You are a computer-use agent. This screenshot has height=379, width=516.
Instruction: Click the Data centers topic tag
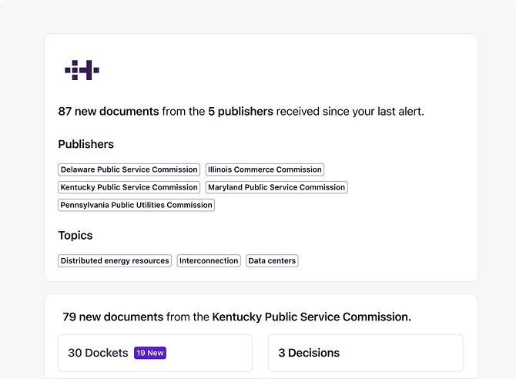272,261
